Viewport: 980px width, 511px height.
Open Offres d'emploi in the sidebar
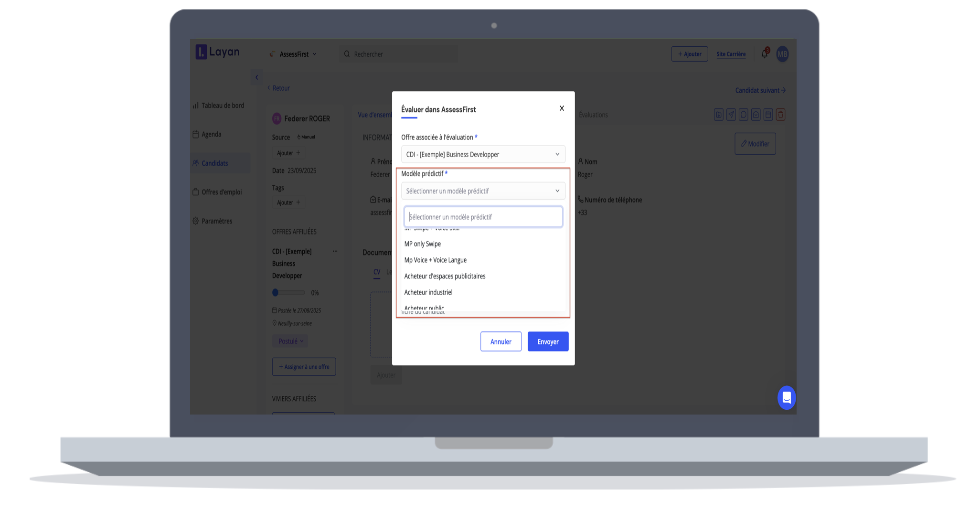click(218, 192)
